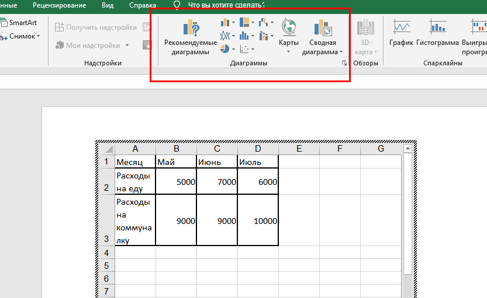Insert a line chart from the ribbon
487x298 pixels.
click(226, 36)
